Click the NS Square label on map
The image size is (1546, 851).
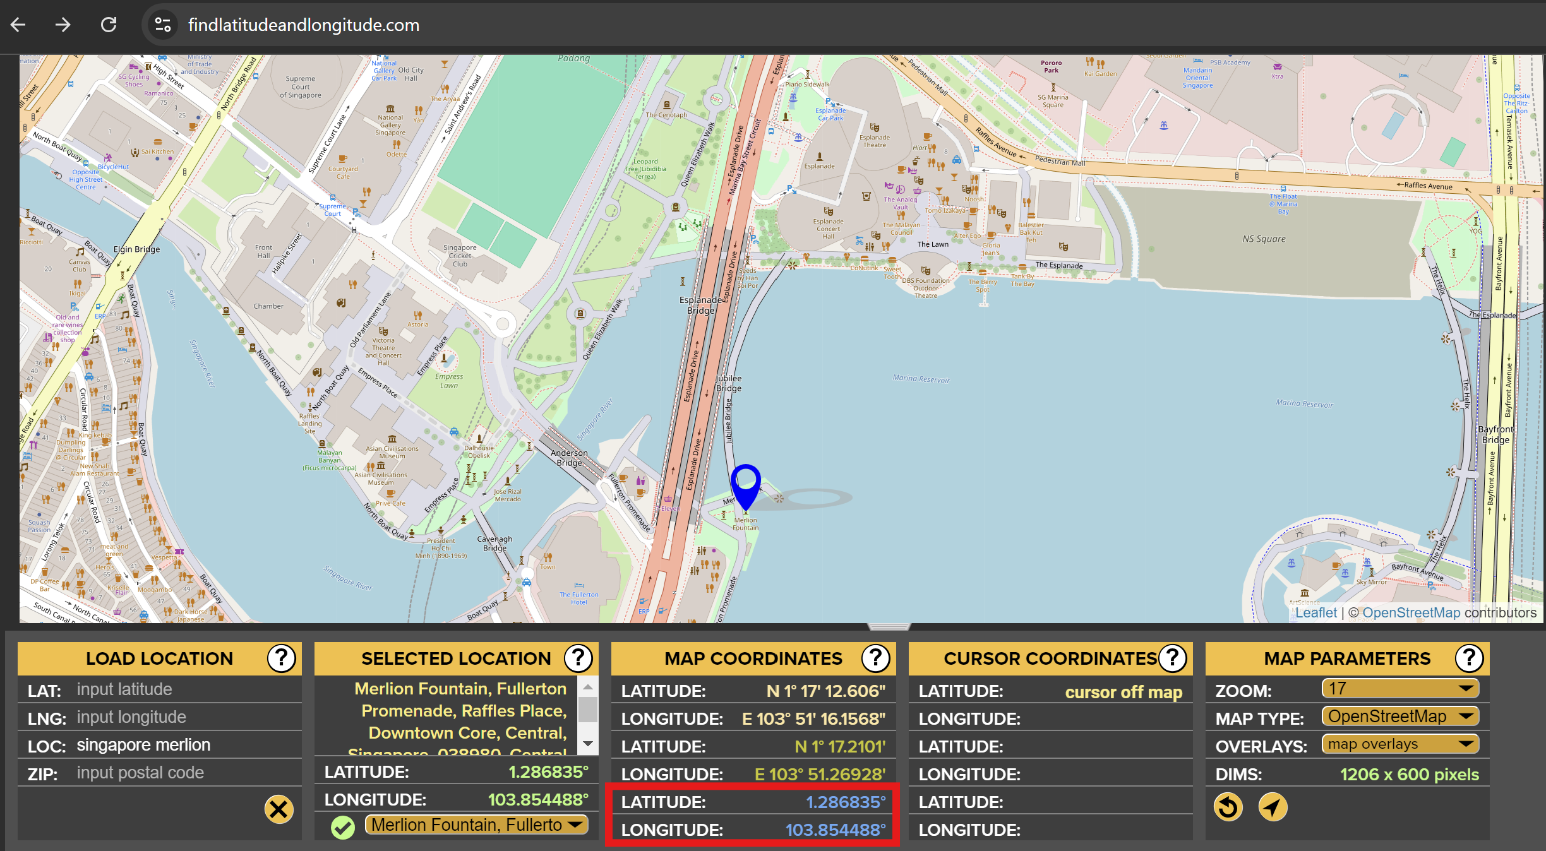tap(1264, 239)
